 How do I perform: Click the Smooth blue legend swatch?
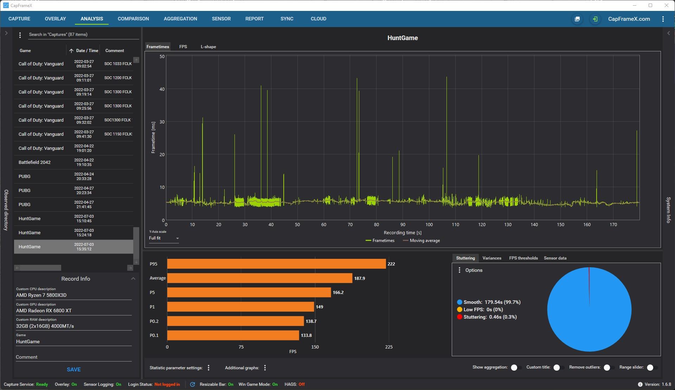tap(459, 302)
